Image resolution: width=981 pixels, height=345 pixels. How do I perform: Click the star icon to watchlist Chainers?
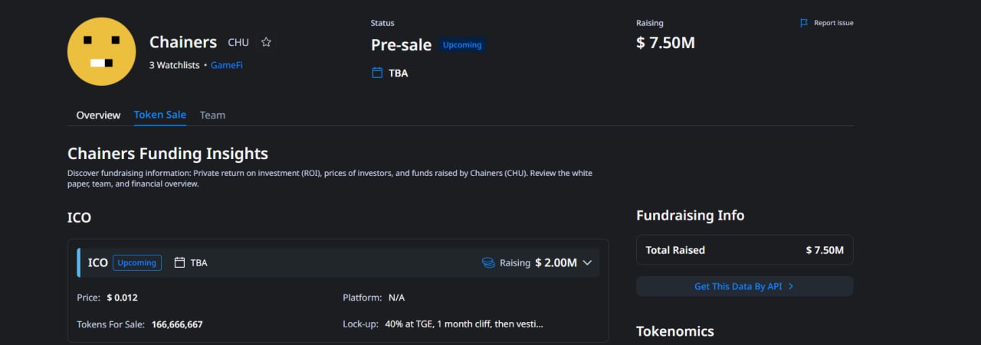[266, 42]
